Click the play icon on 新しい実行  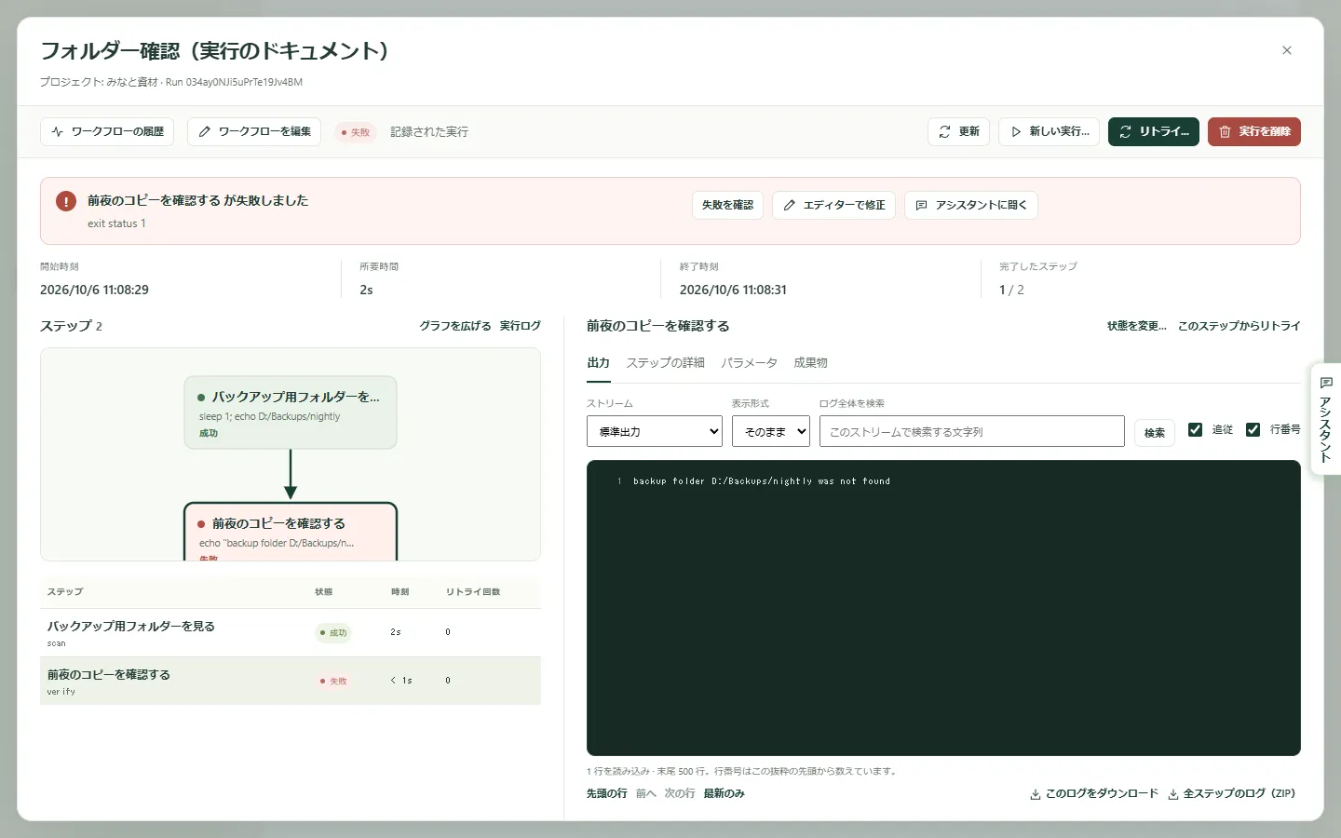tap(1016, 132)
